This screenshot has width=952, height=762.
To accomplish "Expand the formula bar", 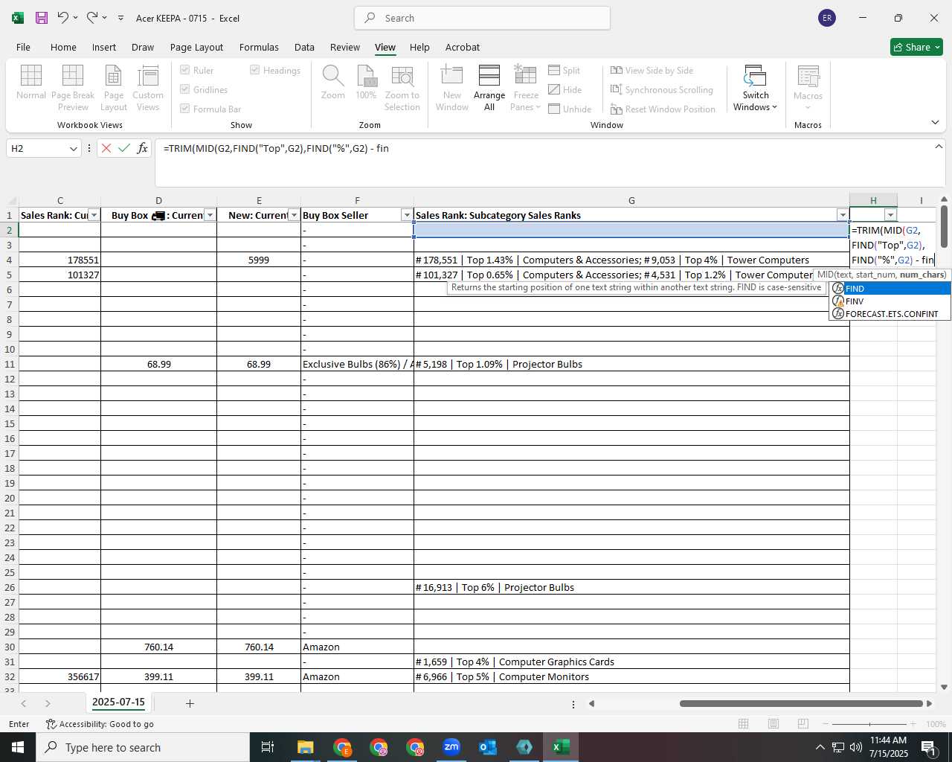I will tap(939, 147).
